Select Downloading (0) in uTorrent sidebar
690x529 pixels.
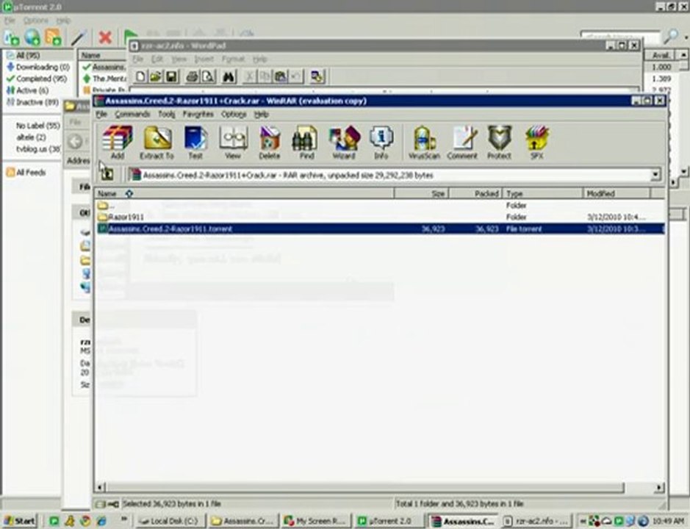tap(38, 67)
